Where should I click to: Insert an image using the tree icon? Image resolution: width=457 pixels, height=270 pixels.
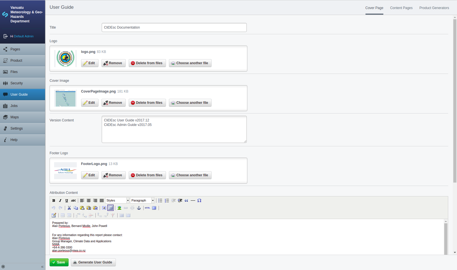[120, 208]
